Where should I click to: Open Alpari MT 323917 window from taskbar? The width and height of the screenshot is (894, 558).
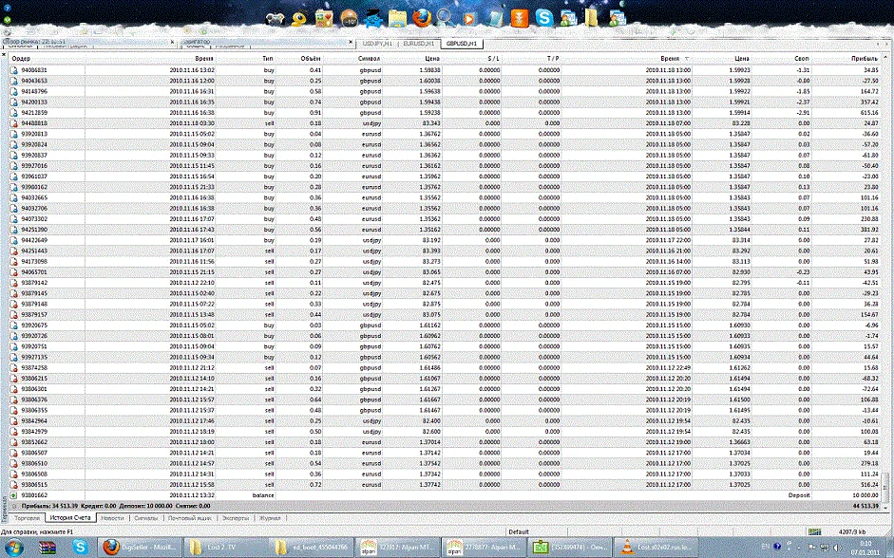pos(397,548)
